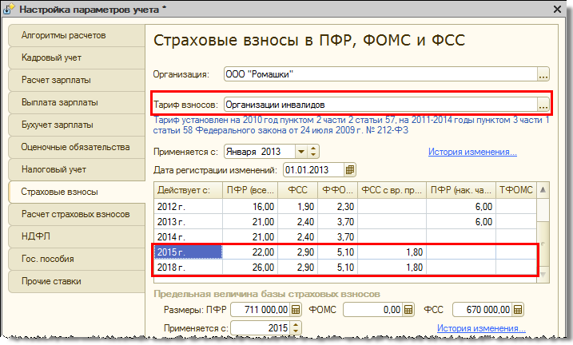Select Страховые взносы tab
573x345 pixels.
coord(77,192)
